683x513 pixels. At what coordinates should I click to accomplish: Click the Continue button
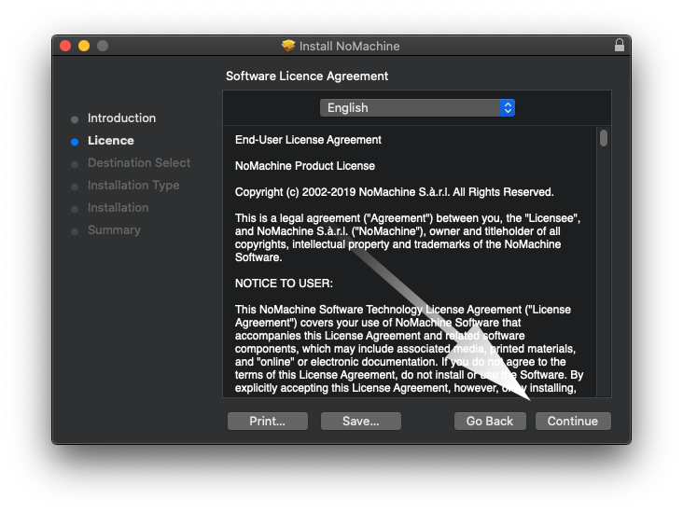(573, 421)
